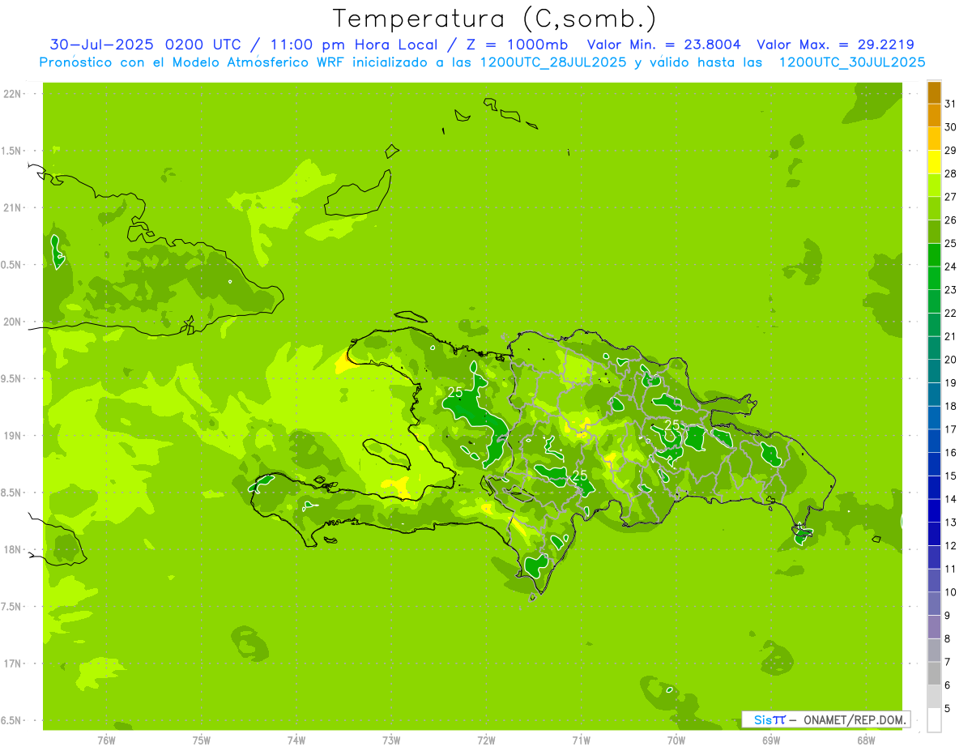Viewport: 972px width, 751px height.
Task: Click the colorbar swatch between 24 and 25
Action: click(934, 255)
